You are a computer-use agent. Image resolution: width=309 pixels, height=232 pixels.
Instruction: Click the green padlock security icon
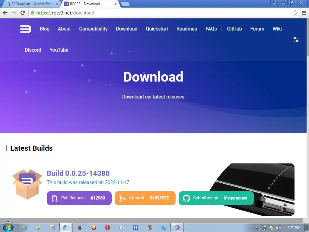tap(32, 13)
